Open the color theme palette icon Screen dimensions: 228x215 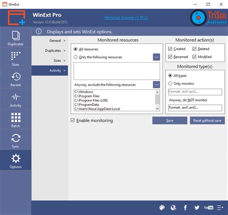(x=162, y=208)
